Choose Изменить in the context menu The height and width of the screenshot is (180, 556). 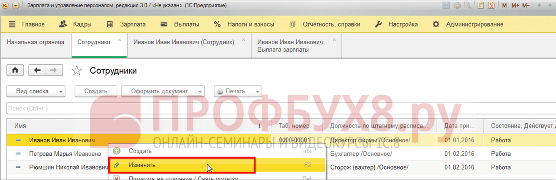(217, 165)
